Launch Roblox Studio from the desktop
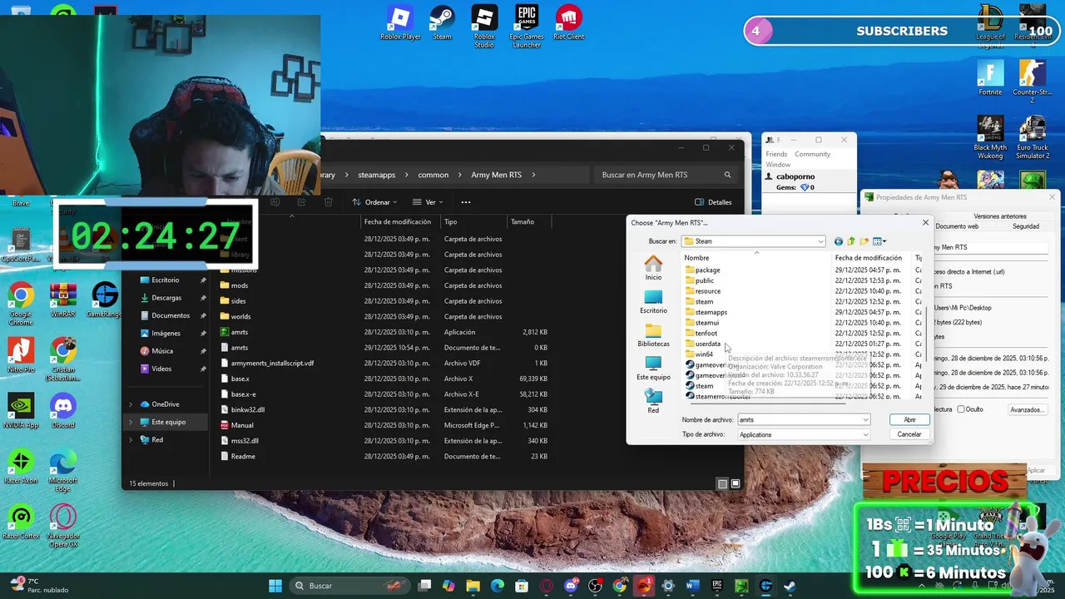 pos(484,26)
